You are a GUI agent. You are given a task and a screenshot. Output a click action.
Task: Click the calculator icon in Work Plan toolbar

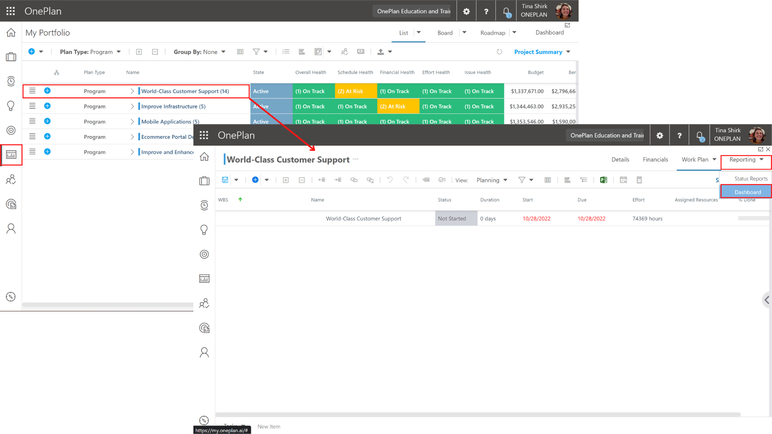pos(639,180)
